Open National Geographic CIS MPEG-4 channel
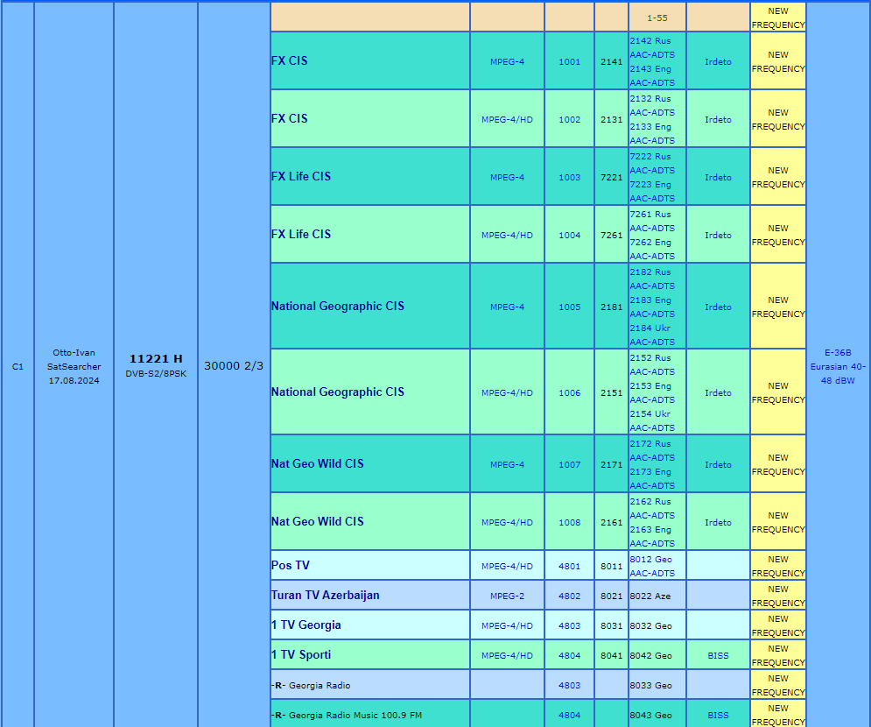This screenshot has width=871, height=727. pyautogui.click(x=337, y=306)
